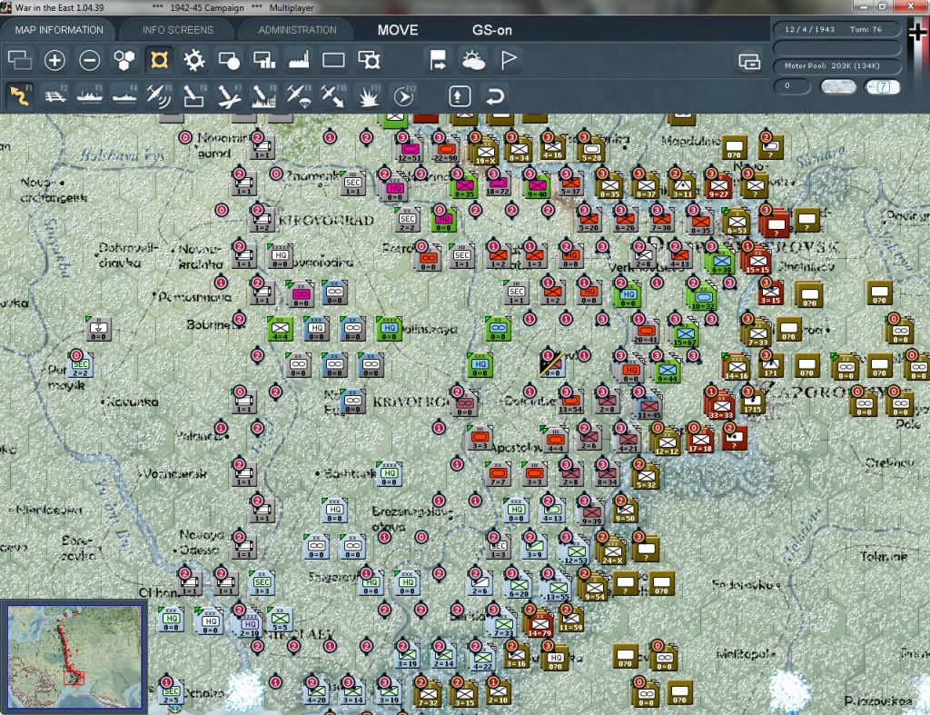Screen dimensions: 930x715
Task: Open preferences with the gear icon
Action: pos(194,60)
